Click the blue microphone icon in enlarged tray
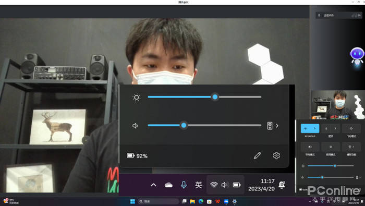Image resolution: width=365 pixels, height=206 pixels. coord(184,185)
